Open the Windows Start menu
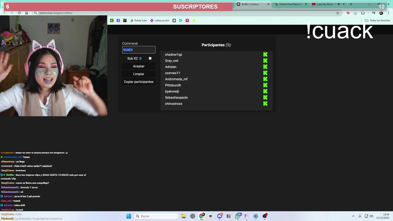Image resolution: width=393 pixels, height=221 pixels. 129,216
